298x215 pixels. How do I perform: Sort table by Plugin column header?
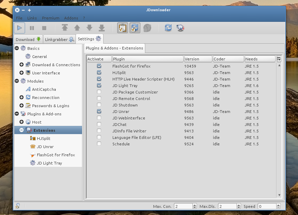click(148, 59)
